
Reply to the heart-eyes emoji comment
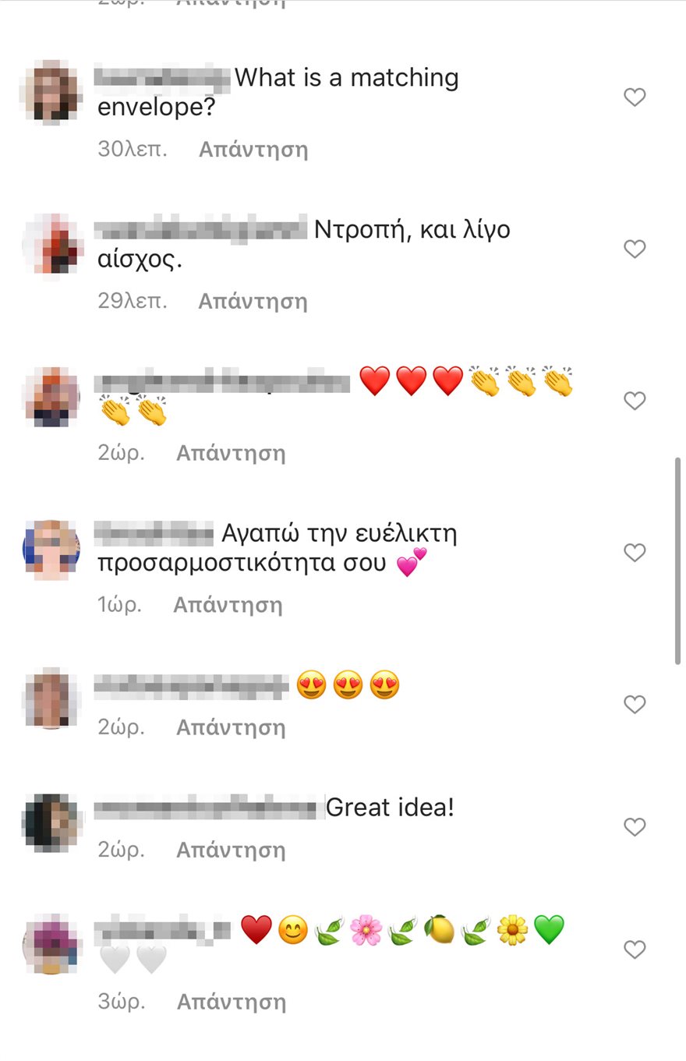click(x=231, y=728)
